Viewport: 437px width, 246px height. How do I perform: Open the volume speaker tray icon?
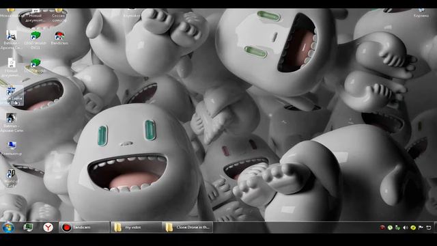pos(405,228)
